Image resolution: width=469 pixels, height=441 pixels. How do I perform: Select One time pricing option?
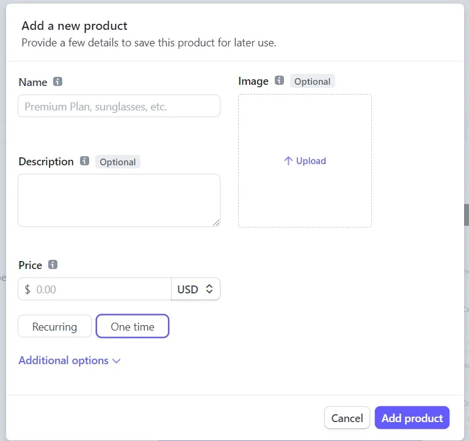[x=132, y=326]
